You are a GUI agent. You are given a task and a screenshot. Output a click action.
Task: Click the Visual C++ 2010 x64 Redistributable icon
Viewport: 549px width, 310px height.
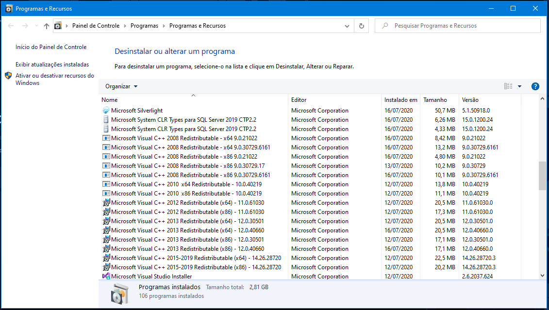coord(106,184)
